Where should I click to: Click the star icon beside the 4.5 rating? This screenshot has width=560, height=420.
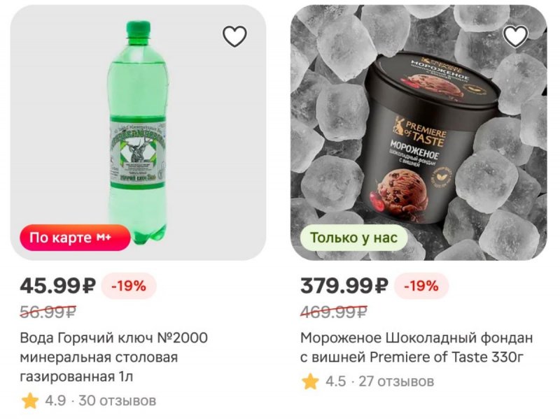tap(309, 382)
